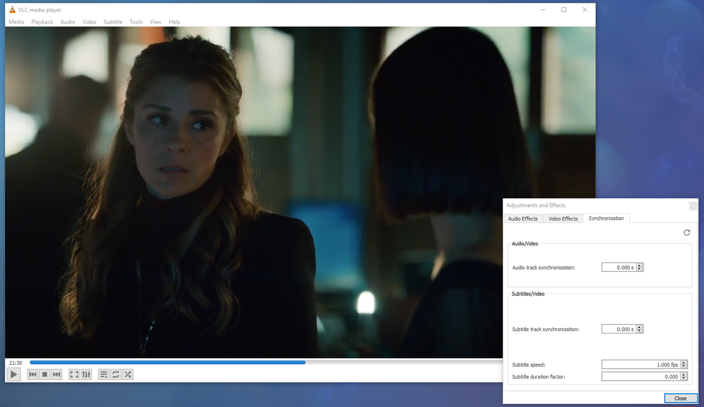Viewport: 704px width, 407px height.
Task: Open the Tools menu
Action: tap(136, 22)
